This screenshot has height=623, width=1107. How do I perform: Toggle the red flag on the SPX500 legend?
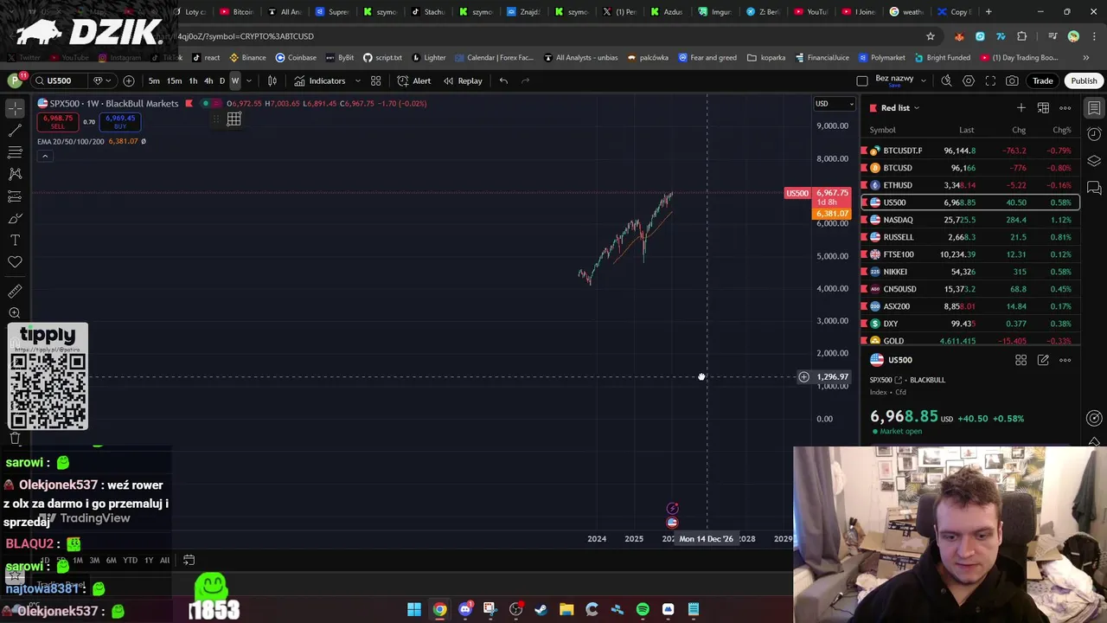(x=189, y=104)
